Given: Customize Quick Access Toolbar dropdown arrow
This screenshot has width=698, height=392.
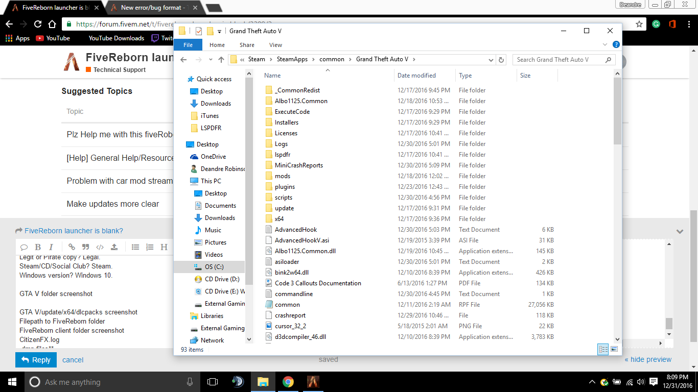Looking at the screenshot, I should click(219, 32).
